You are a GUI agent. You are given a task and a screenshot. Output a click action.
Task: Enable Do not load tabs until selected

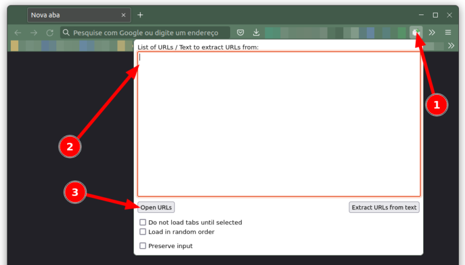143,223
